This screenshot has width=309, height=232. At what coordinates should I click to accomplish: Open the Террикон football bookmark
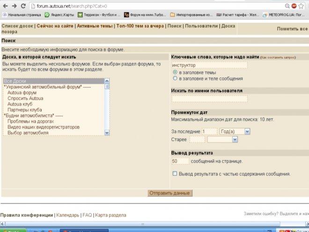tap(101, 15)
